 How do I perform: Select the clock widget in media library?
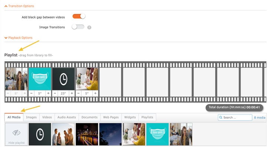point(40,134)
